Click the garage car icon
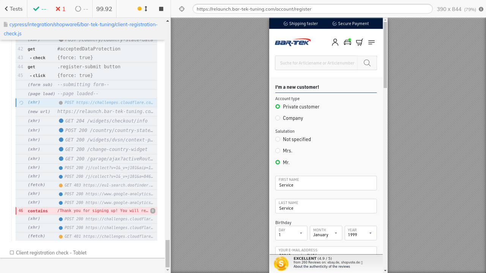Viewport: 486px width, 273px height. pos(347,42)
